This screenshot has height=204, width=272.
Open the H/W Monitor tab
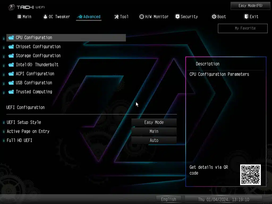pos(154,16)
